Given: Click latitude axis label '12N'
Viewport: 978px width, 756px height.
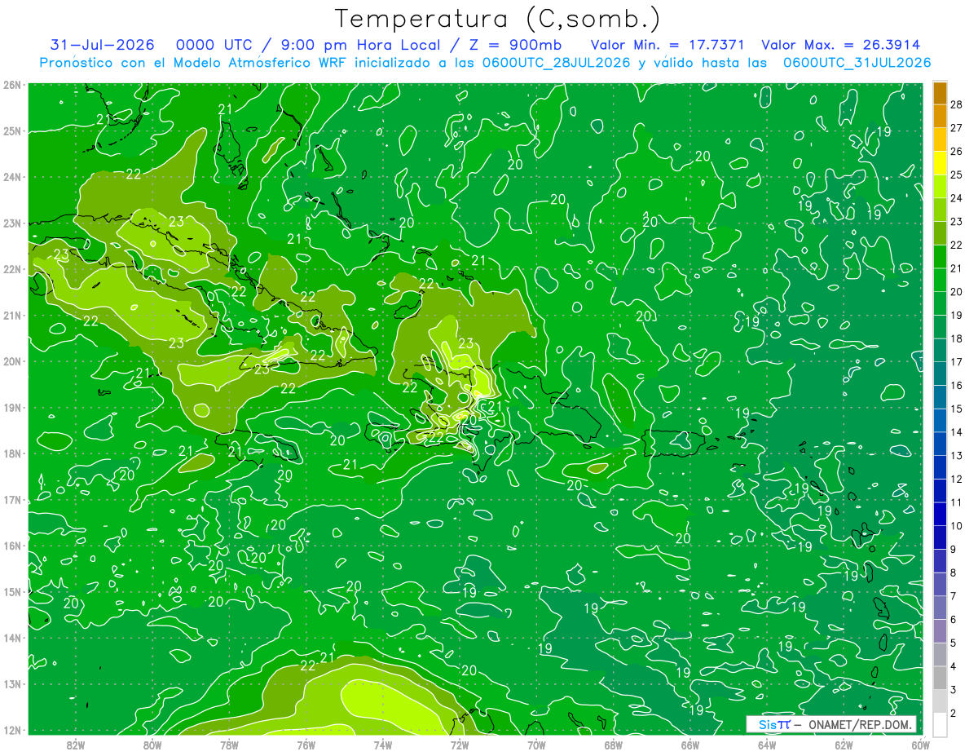Looking at the screenshot, I should click(12, 730).
